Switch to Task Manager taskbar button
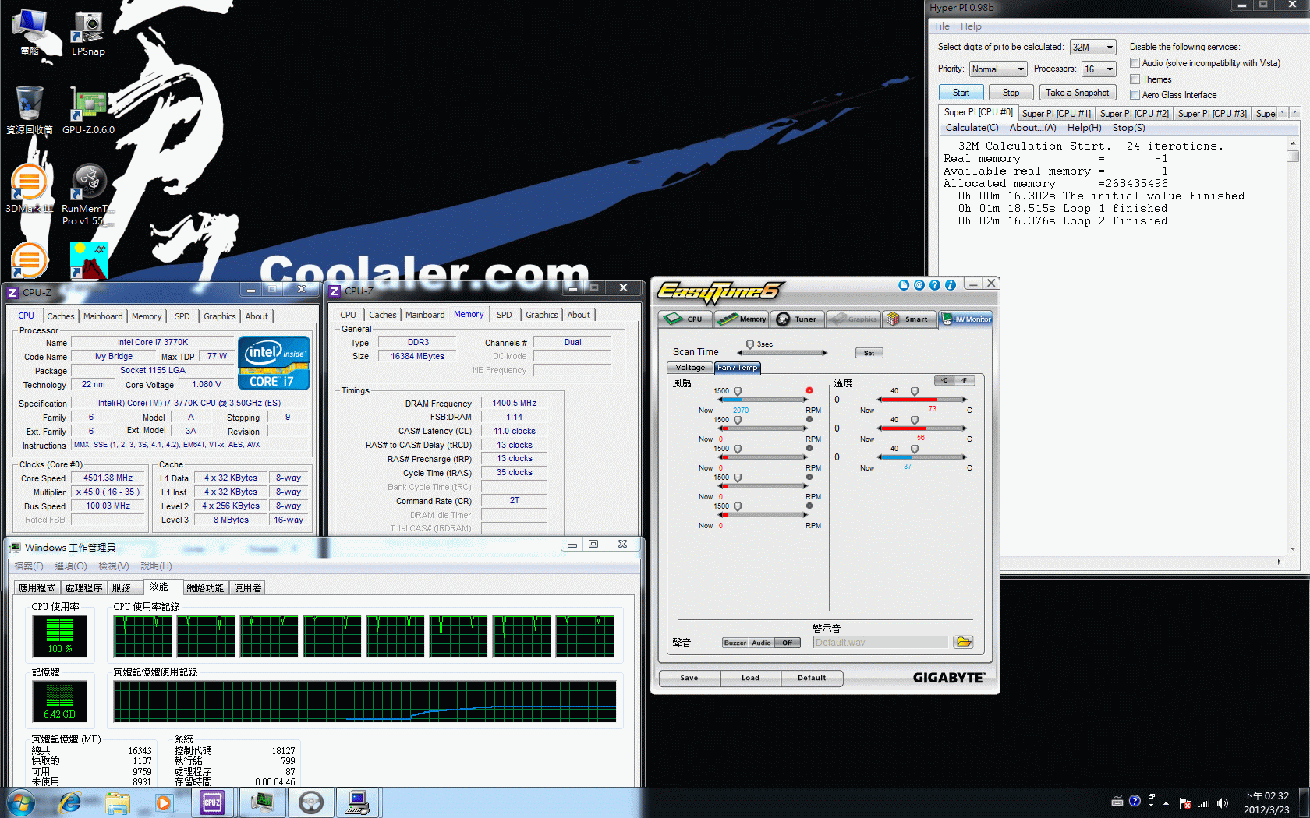1310x818 pixels. [x=262, y=802]
